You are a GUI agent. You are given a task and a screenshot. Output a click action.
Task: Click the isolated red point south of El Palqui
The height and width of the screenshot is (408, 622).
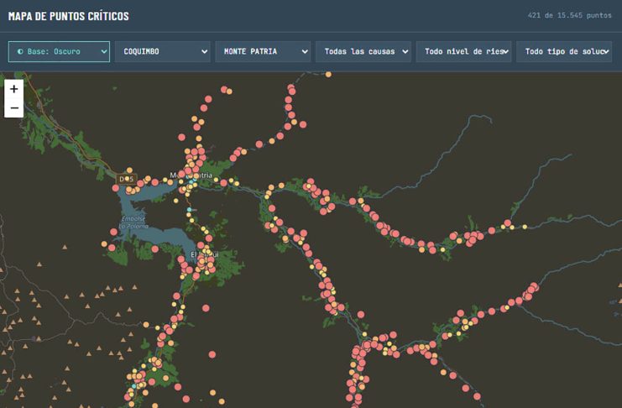(206, 308)
